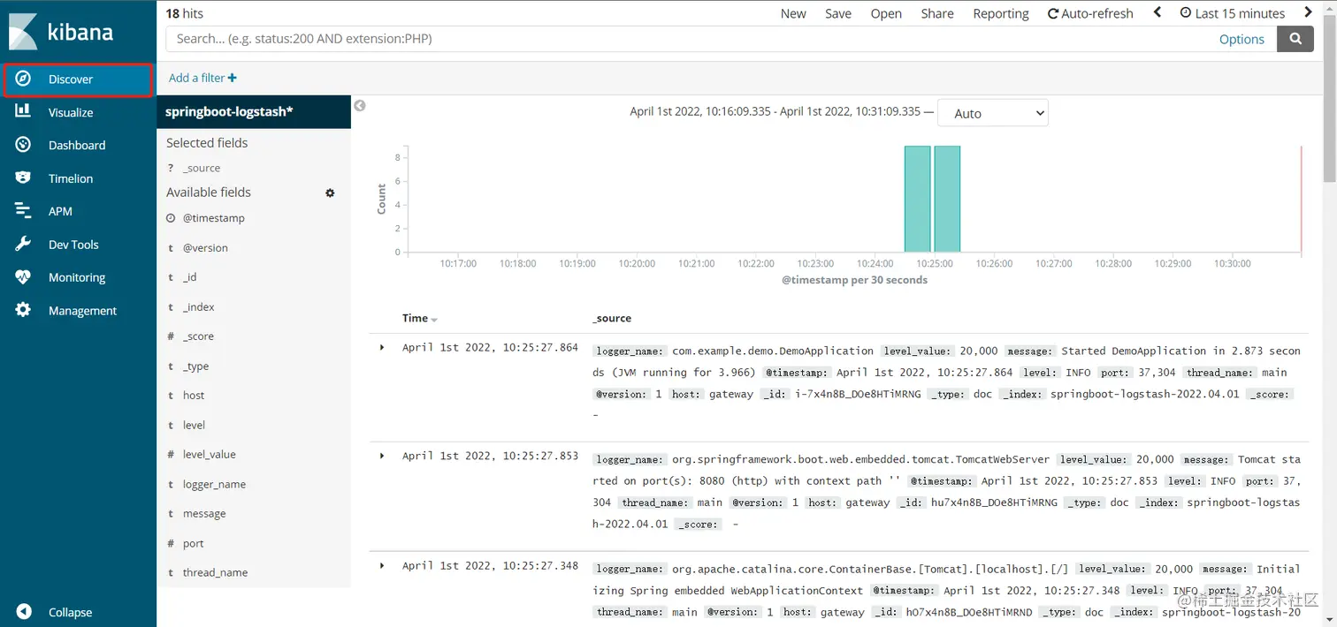
Task: Open the Dashboard gauge icon
Action: pyautogui.click(x=23, y=145)
